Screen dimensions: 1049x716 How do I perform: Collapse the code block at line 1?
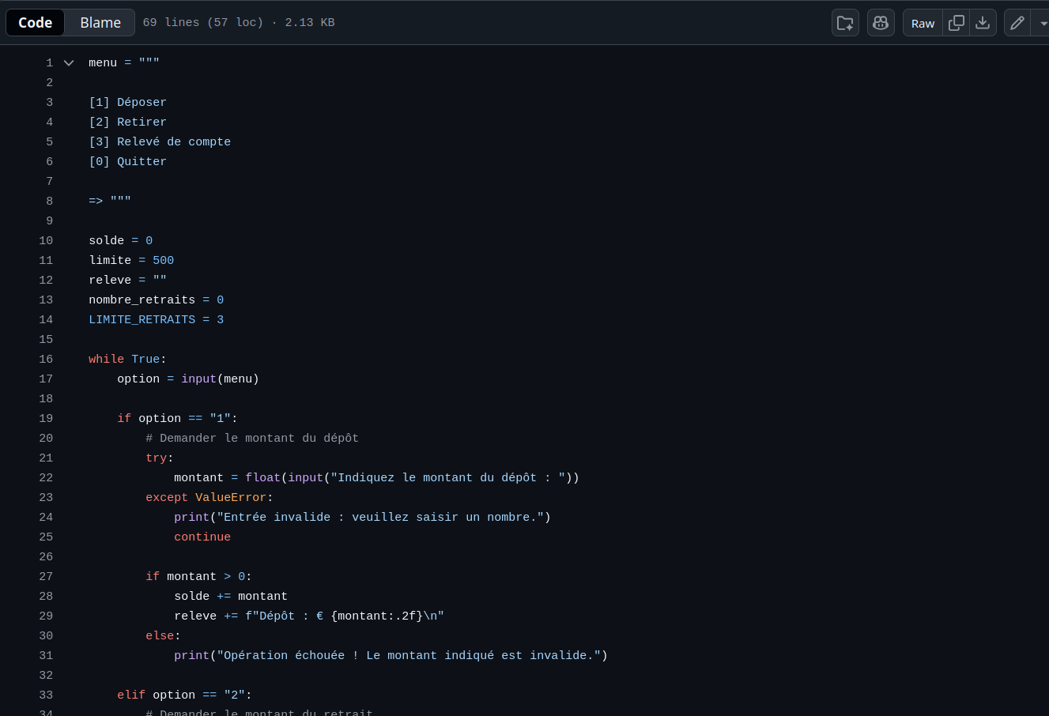coord(69,63)
